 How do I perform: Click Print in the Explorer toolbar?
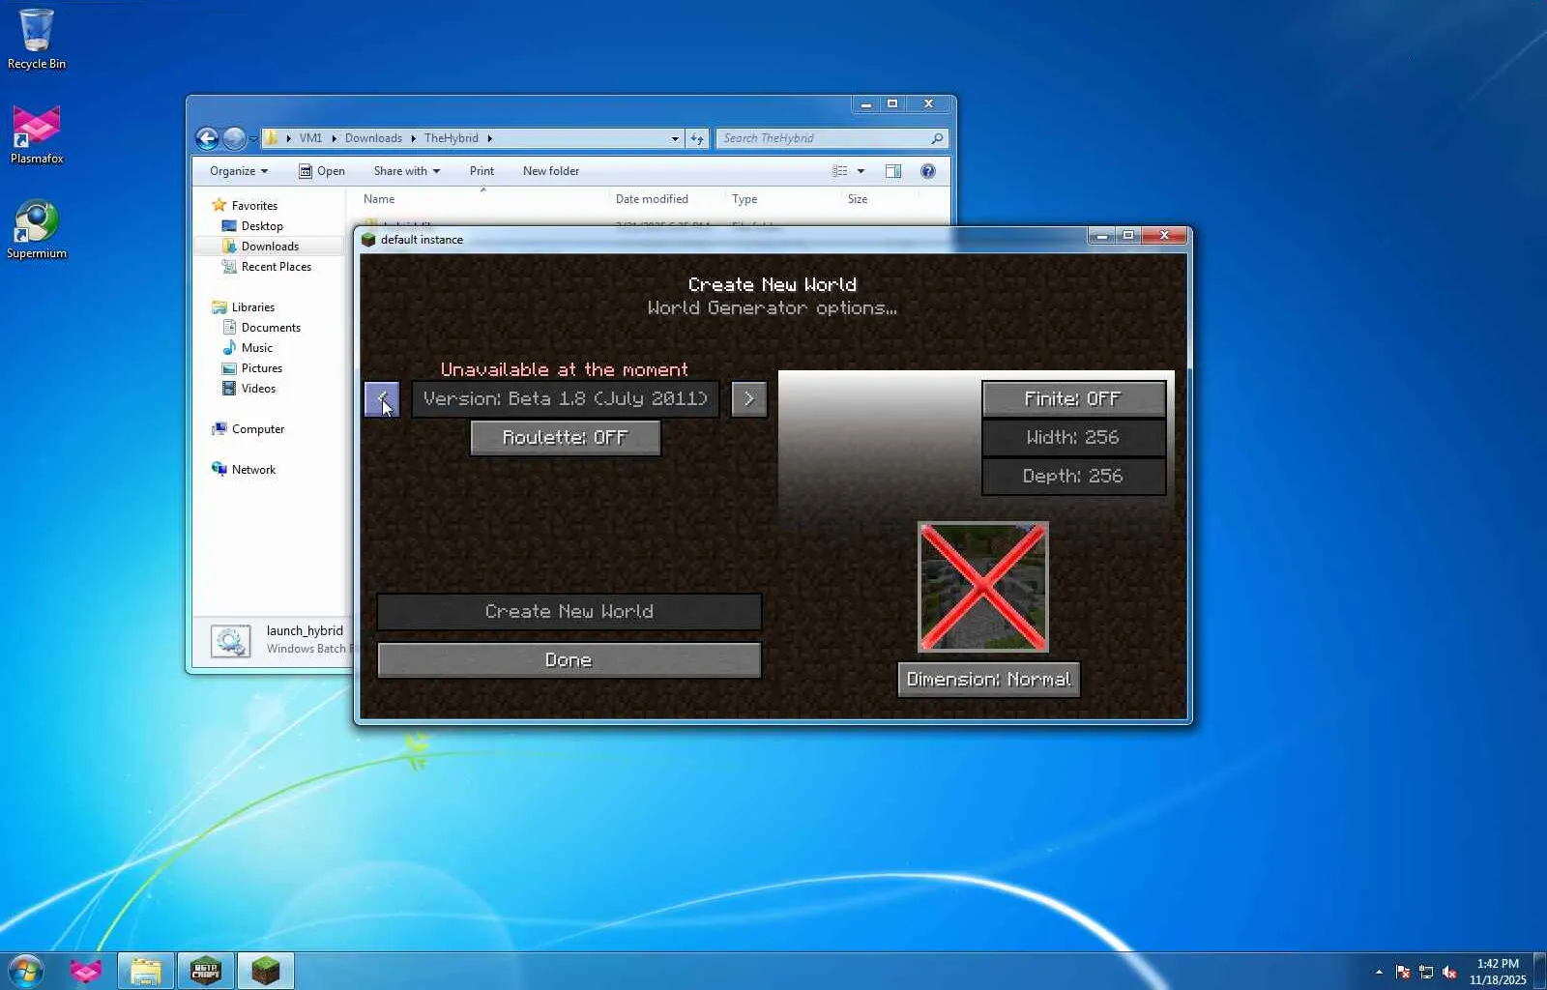click(482, 171)
